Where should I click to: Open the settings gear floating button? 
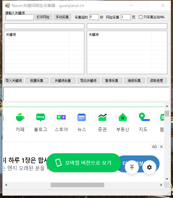click(149, 167)
